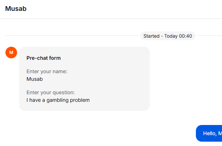Click Musab's orange M avatar

pyautogui.click(x=11, y=53)
